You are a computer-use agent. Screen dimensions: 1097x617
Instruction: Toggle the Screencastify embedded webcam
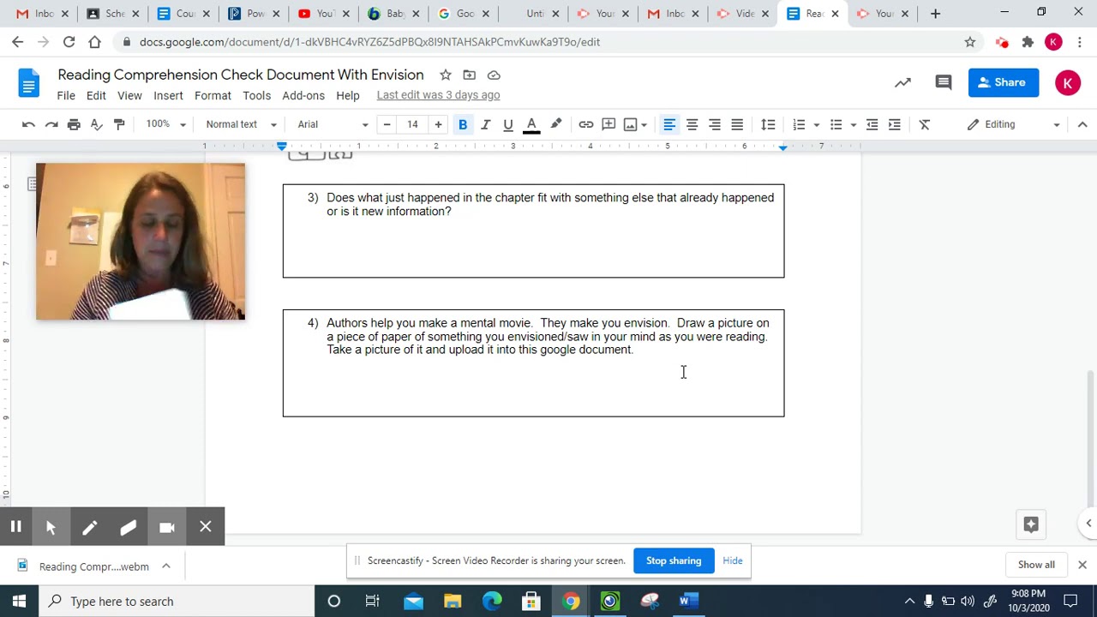[x=167, y=527]
